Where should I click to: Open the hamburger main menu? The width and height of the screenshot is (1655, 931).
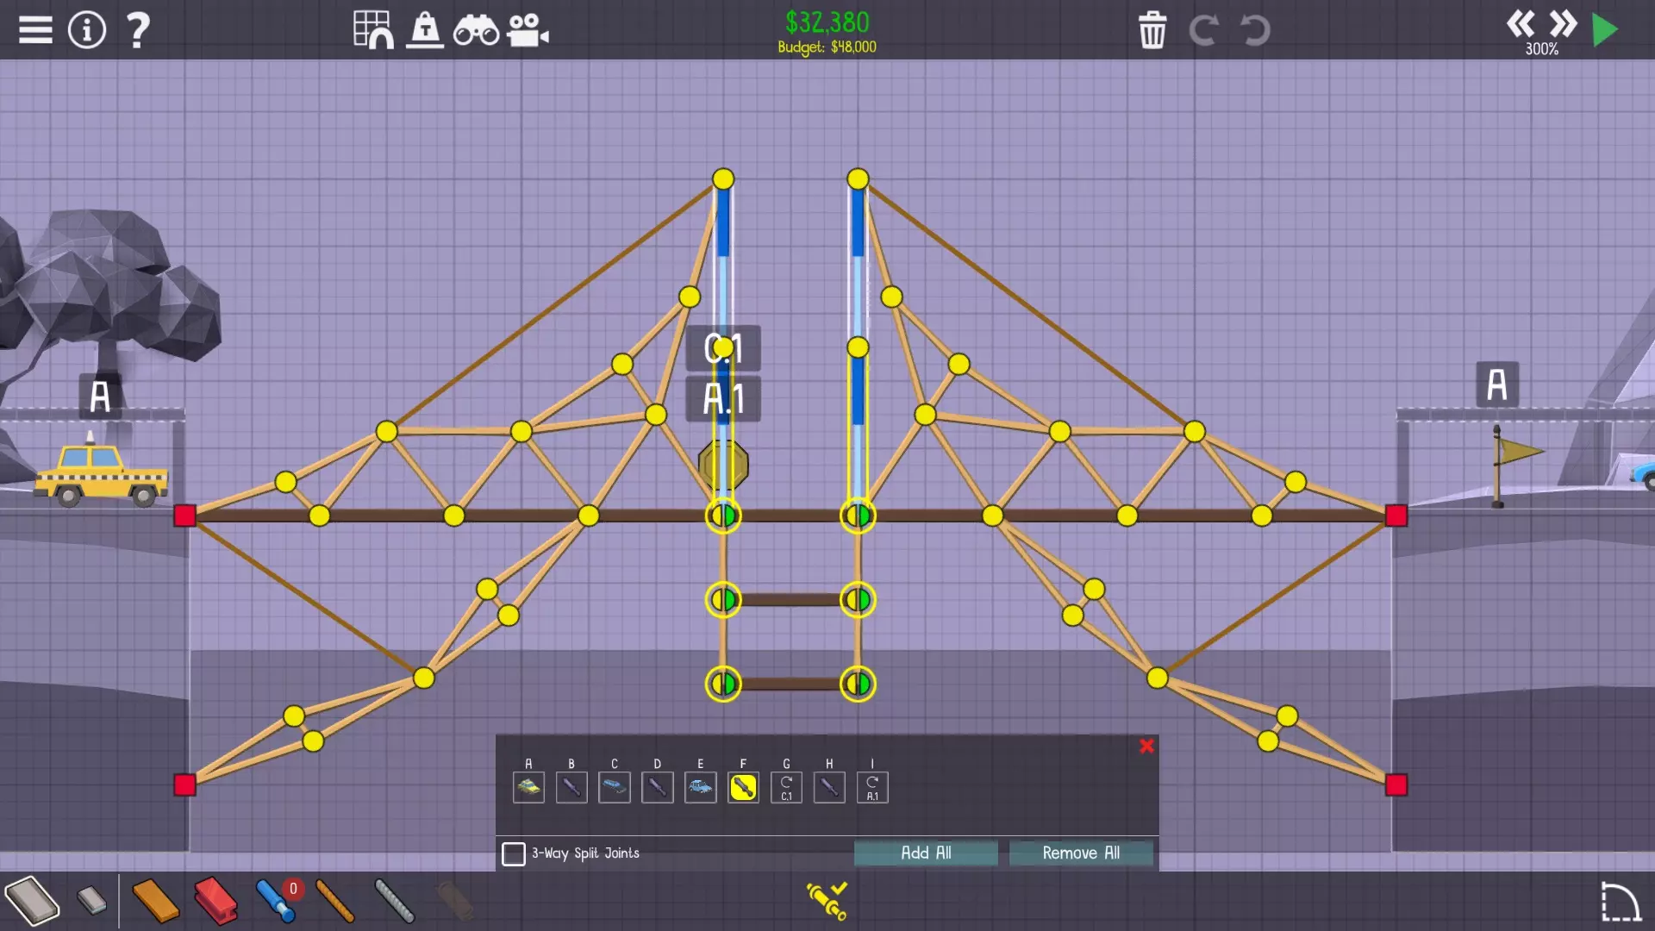click(x=35, y=30)
